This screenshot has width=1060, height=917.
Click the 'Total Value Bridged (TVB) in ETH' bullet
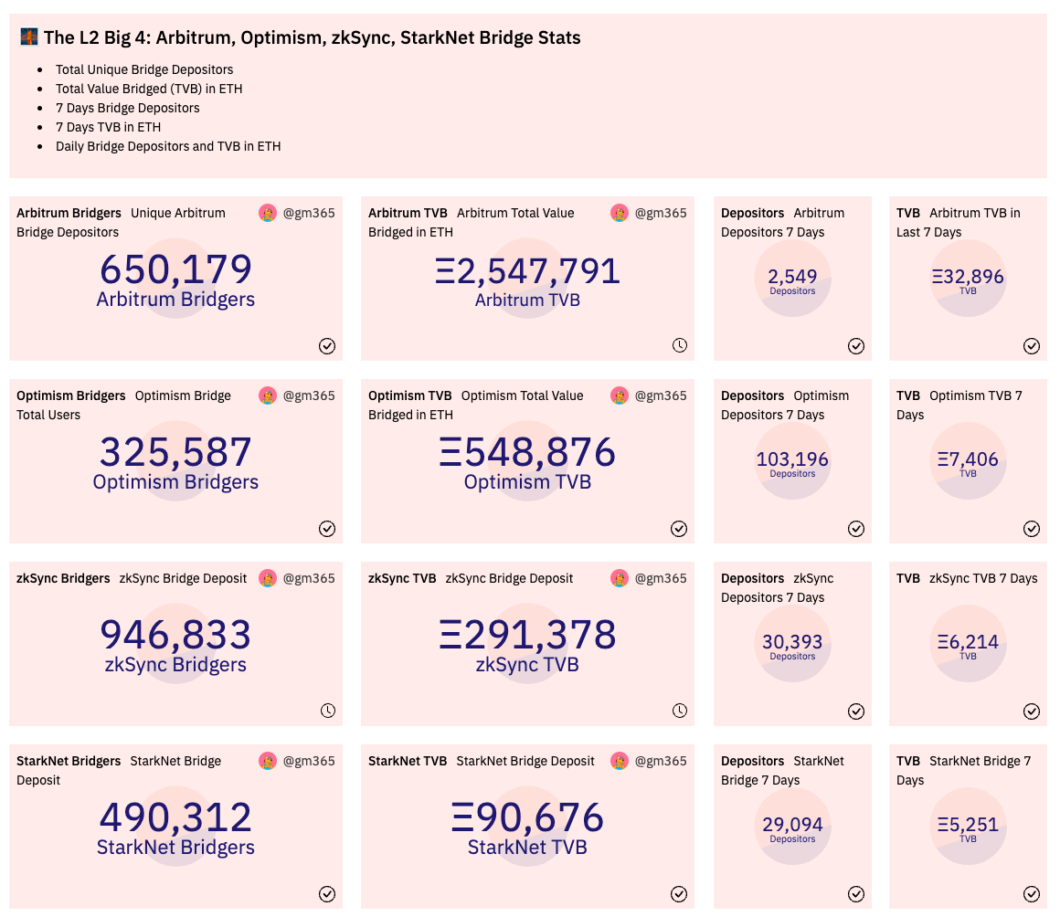pyautogui.click(x=149, y=89)
